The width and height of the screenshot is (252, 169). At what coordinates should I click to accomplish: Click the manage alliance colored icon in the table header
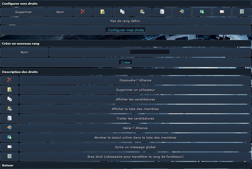182,12
